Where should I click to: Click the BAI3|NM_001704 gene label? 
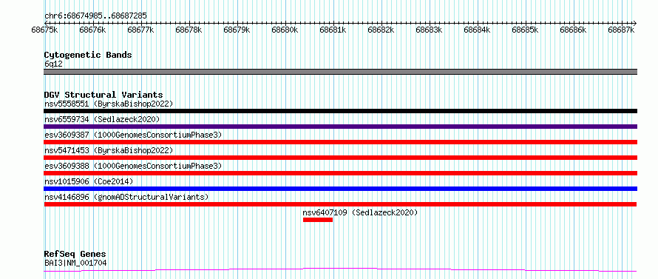click(x=75, y=263)
